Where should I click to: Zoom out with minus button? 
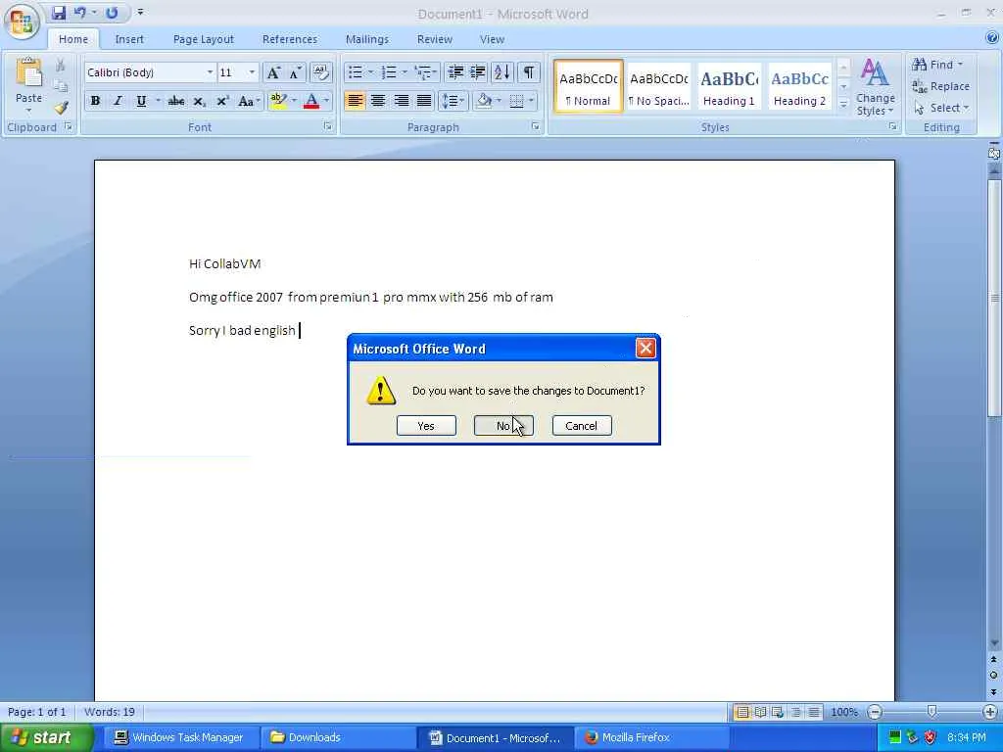(875, 712)
